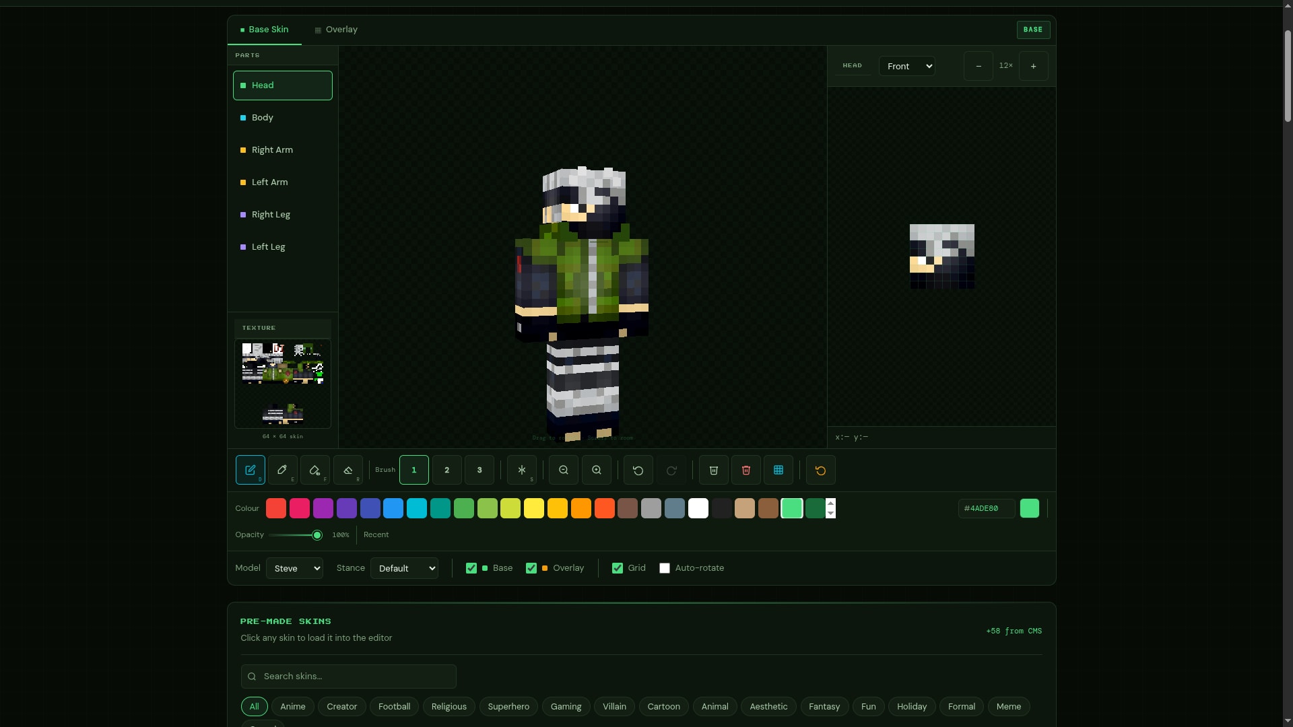Click the orange reset arrow icon

point(821,470)
